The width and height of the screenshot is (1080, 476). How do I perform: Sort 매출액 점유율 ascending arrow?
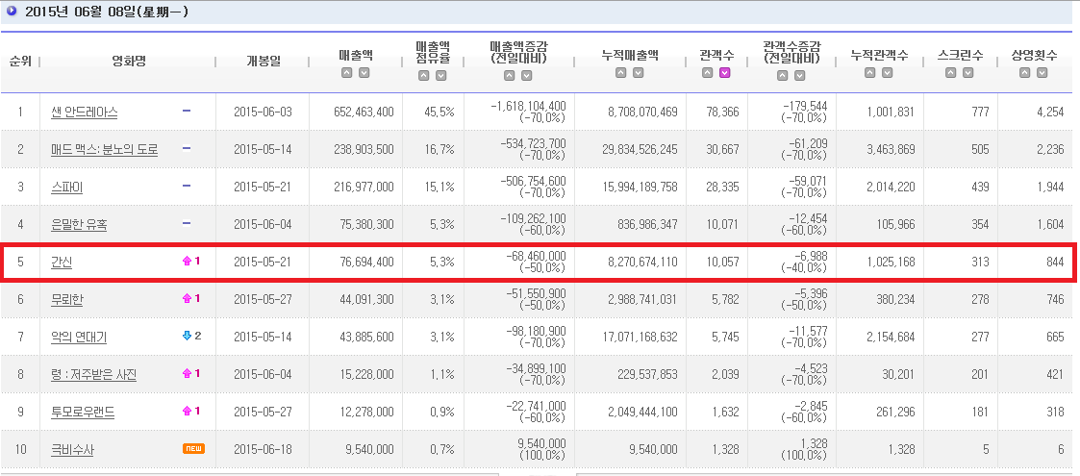click(x=423, y=76)
